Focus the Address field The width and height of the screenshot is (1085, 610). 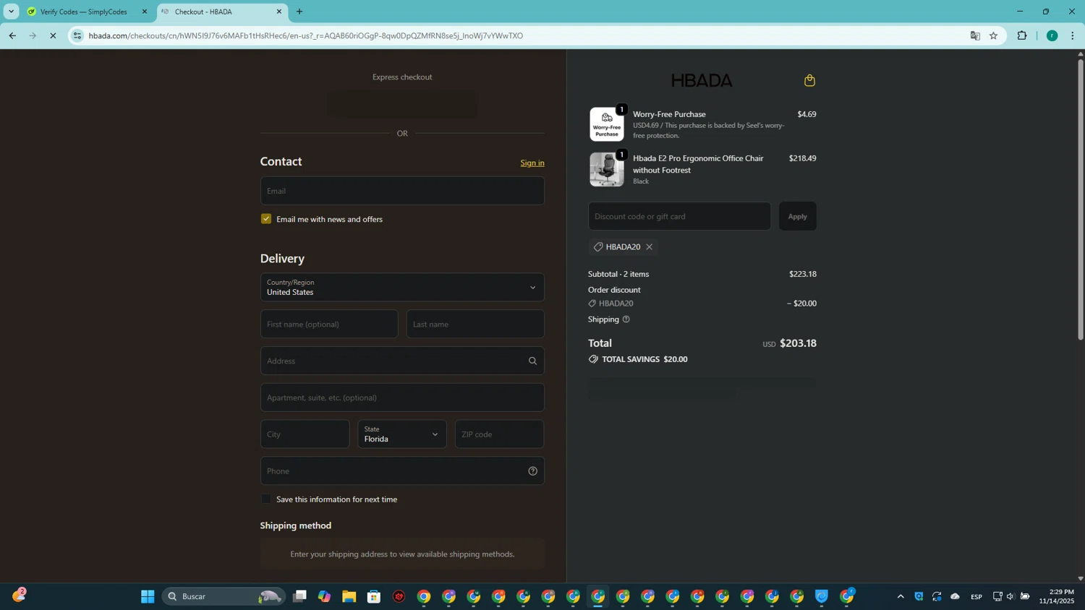click(x=402, y=361)
